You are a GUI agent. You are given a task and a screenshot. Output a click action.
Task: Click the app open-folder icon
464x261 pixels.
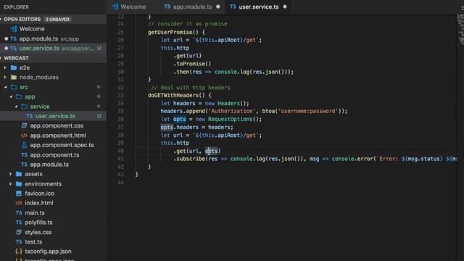[x=19, y=96]
